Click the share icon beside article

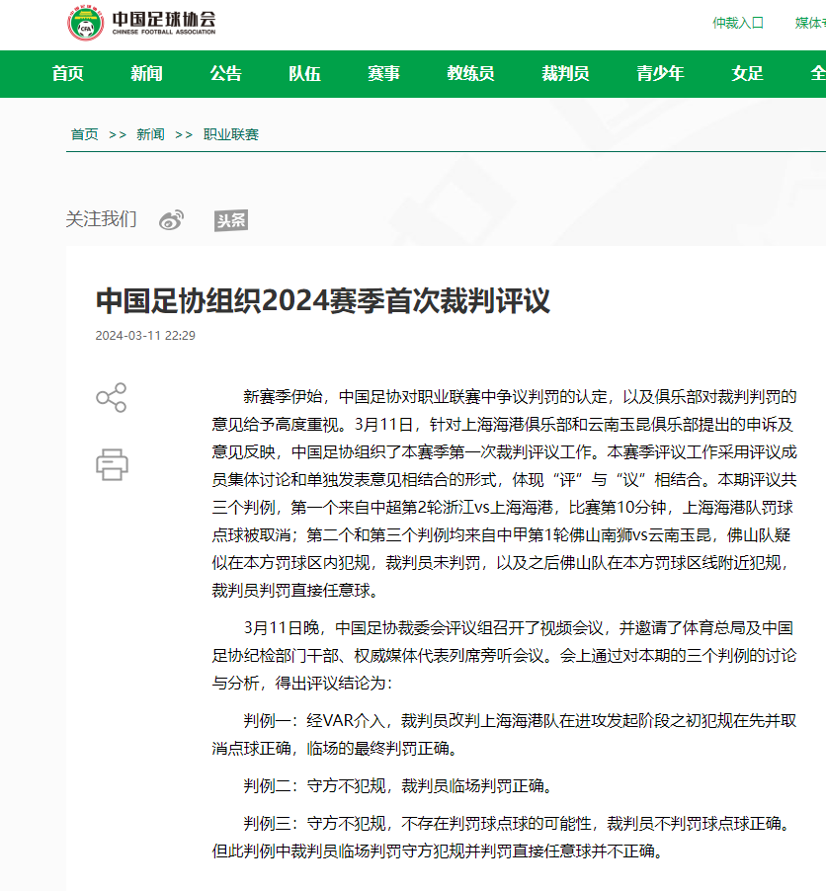(x=111, y=397)
